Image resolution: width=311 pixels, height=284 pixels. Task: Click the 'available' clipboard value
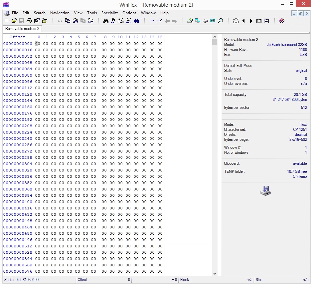pyautogui.click(x=300, y=163)
